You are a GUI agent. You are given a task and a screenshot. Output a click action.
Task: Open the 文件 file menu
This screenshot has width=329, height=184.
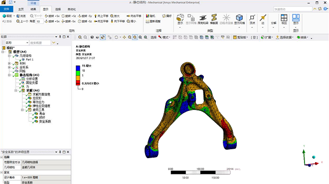[6, 9]
